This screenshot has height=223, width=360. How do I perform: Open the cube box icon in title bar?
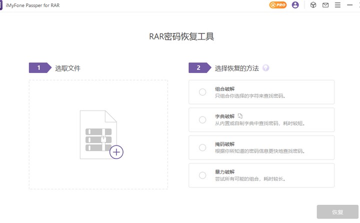pos(313,5)
